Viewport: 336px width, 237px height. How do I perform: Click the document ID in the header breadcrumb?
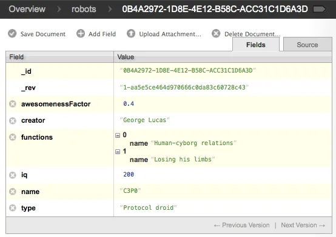tap(215, 9)
